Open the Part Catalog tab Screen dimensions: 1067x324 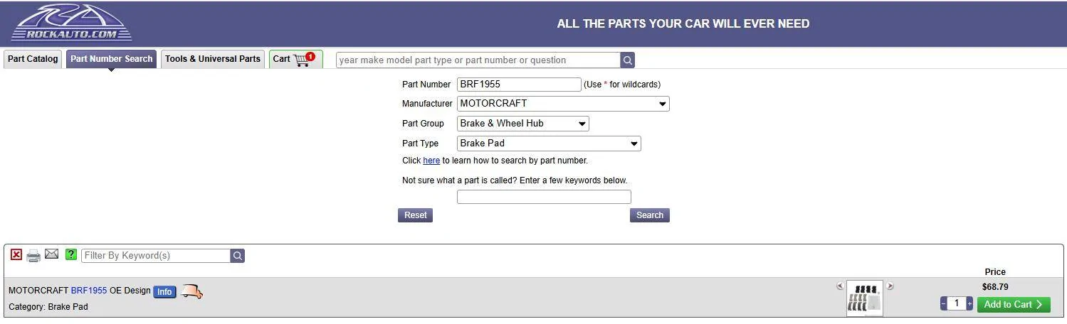tap(33, 59)
